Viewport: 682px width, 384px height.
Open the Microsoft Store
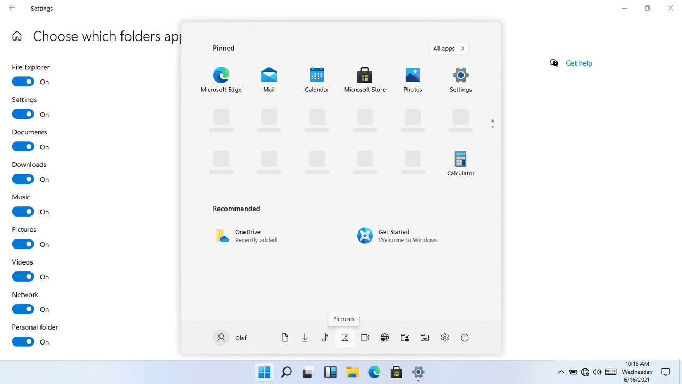click(364, 79)
